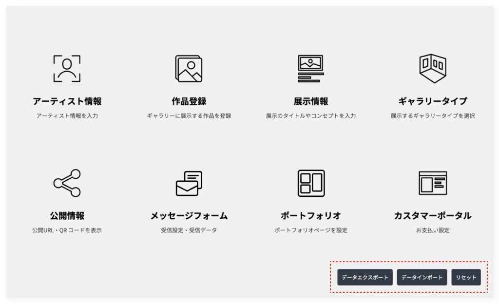The width and height of the screenshot is (499, 304).
Task: Click the exhibition info monitor icon
Action: pyautogui.click(x=310, y=69)
